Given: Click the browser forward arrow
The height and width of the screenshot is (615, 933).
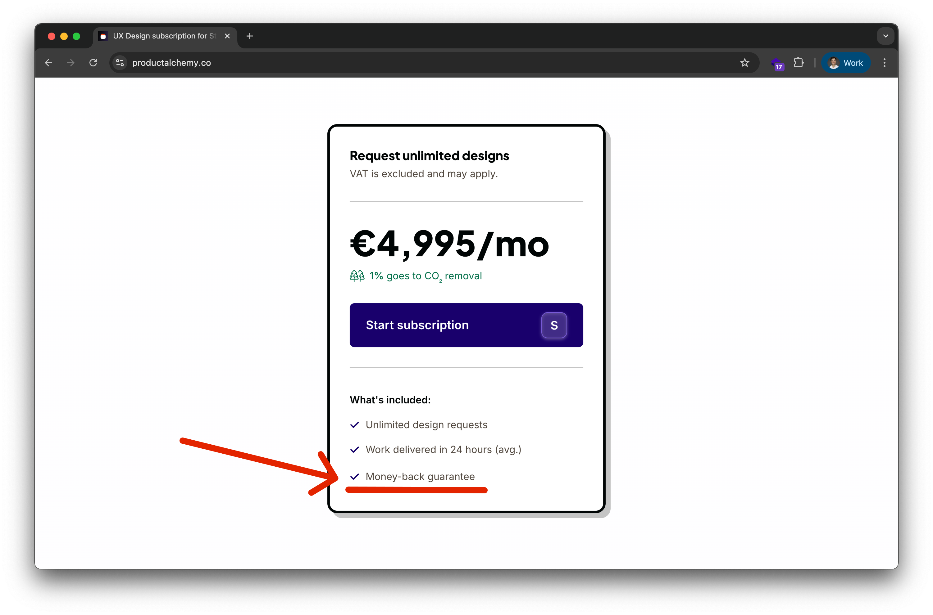Looking at the screenshot, I should point(71,63).
